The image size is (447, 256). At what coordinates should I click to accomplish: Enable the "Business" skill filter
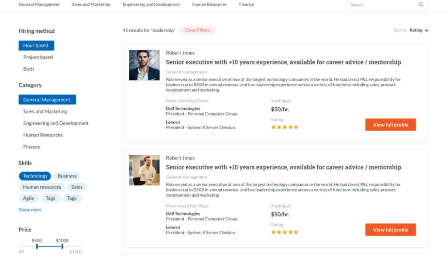pyautogui.click(x=66, y=176)
